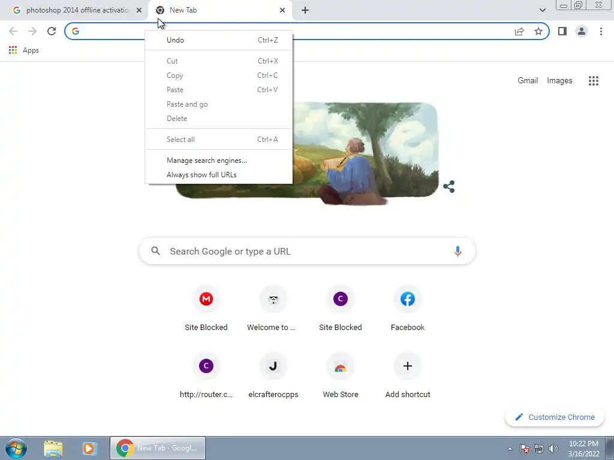Image resolution: width=614 pixels, height=460 pixels.
Task: Open the Welcome to... shortcut
Action: click(273, 309)
